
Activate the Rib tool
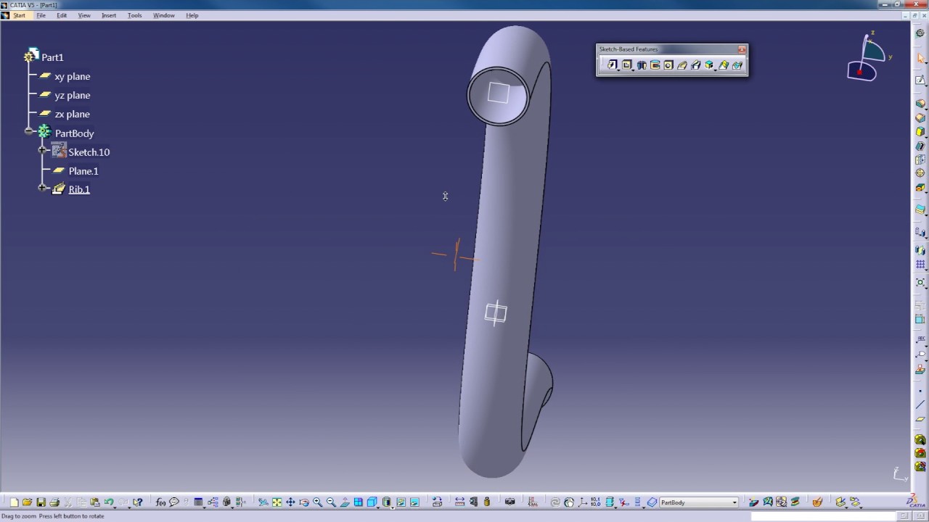point(682,65)
